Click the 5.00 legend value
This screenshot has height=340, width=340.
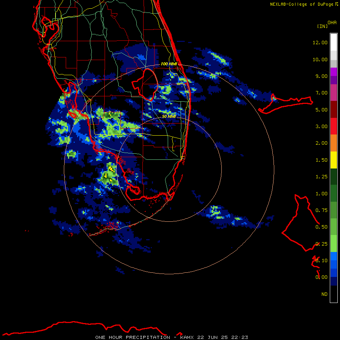321,110
